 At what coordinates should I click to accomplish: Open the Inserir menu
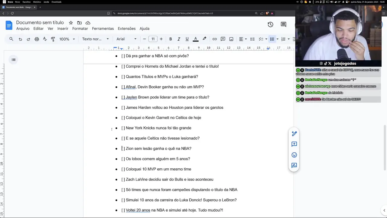[x=63, y=28]
